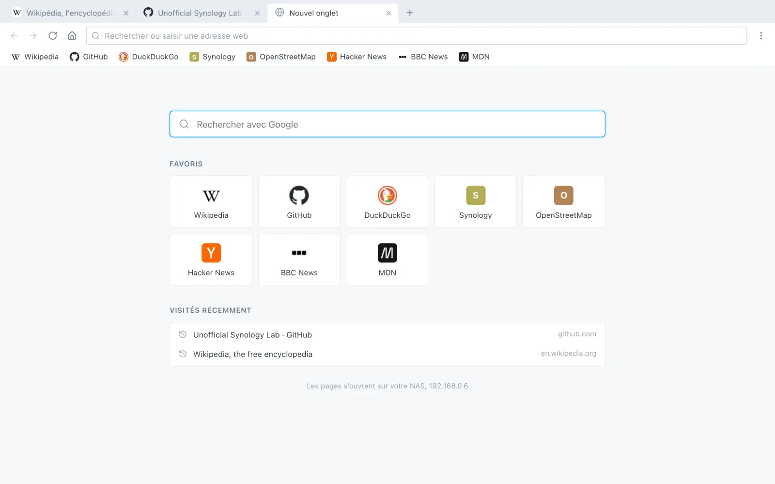Screen dimensions: 775x484
Task: Select the Nouvel onglet tab
Action: click(x=333, y=13)
